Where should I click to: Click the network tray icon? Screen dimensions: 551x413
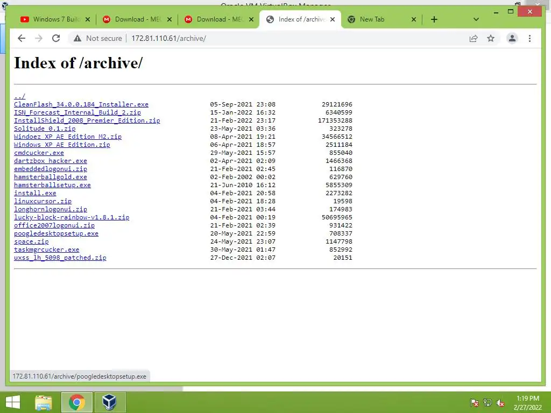487,402
